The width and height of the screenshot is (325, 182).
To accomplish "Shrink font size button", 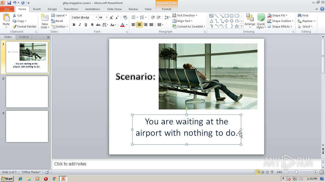I will tap(117, 17).
